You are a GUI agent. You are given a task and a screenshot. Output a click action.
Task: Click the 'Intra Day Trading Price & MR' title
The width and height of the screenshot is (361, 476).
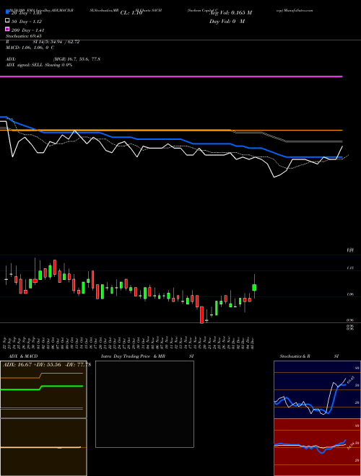click(x=133, y=356)
